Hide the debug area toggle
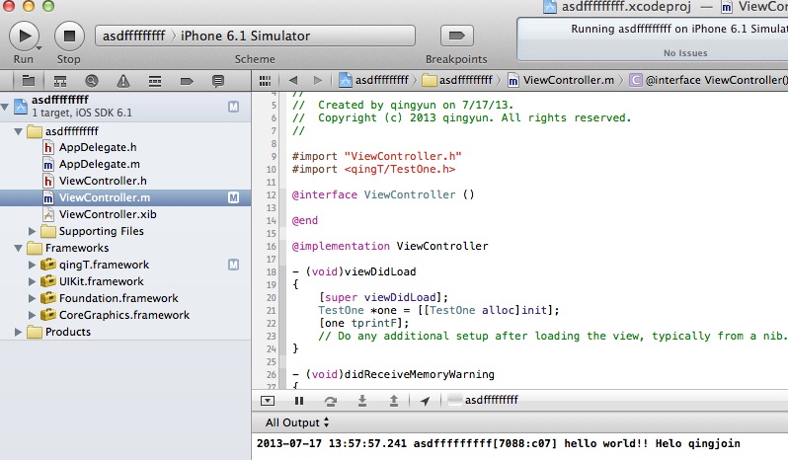Screen dimensions: 788x460 [x=268, y=401]
